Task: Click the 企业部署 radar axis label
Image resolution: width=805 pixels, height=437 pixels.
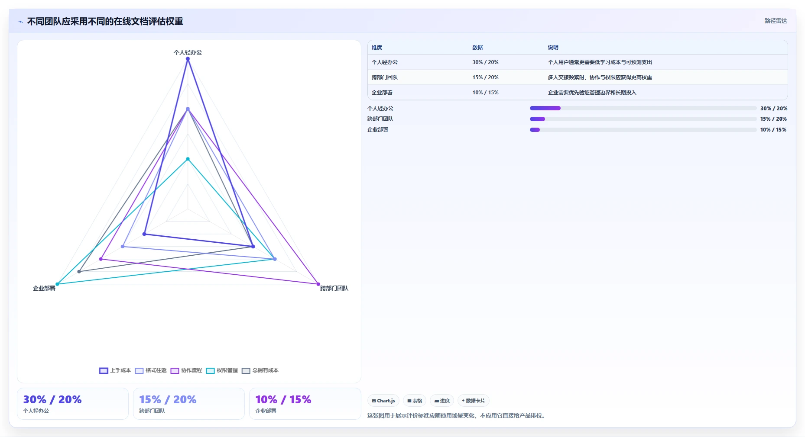Action: 44,288
